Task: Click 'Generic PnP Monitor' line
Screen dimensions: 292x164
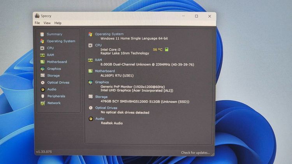Action: click(133, 87)
